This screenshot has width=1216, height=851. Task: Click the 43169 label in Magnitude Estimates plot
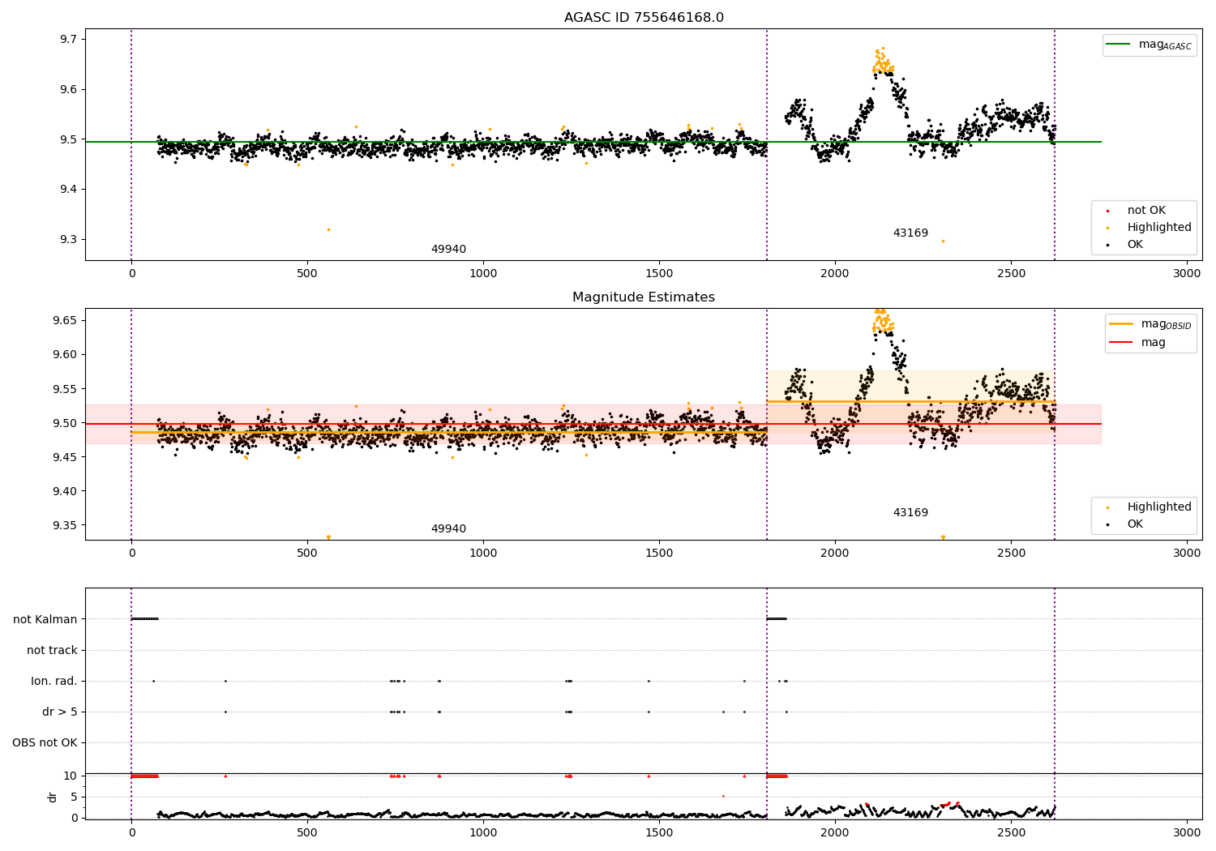coord(910,513)
